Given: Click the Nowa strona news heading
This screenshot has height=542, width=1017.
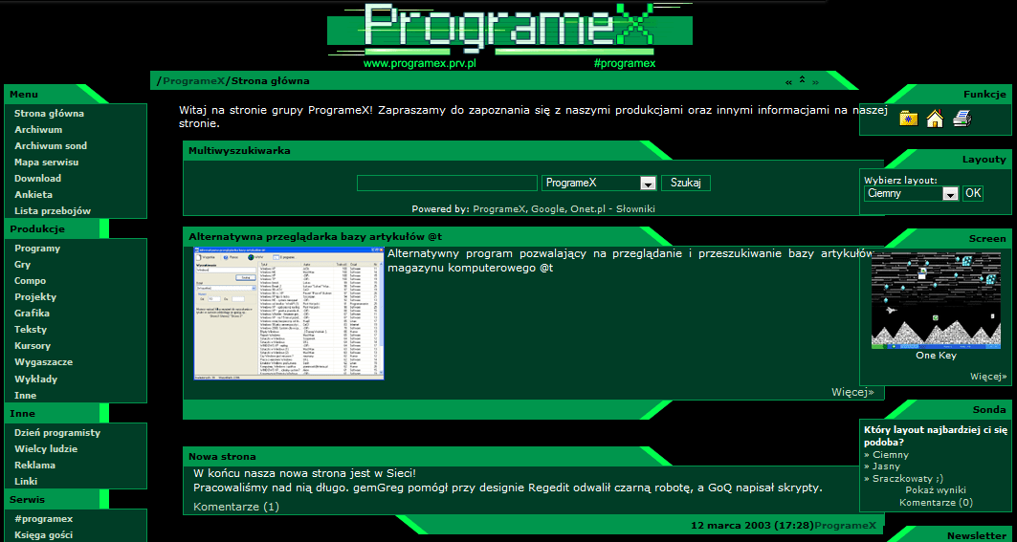Looking at the screenshot, I should click(222, 457).
